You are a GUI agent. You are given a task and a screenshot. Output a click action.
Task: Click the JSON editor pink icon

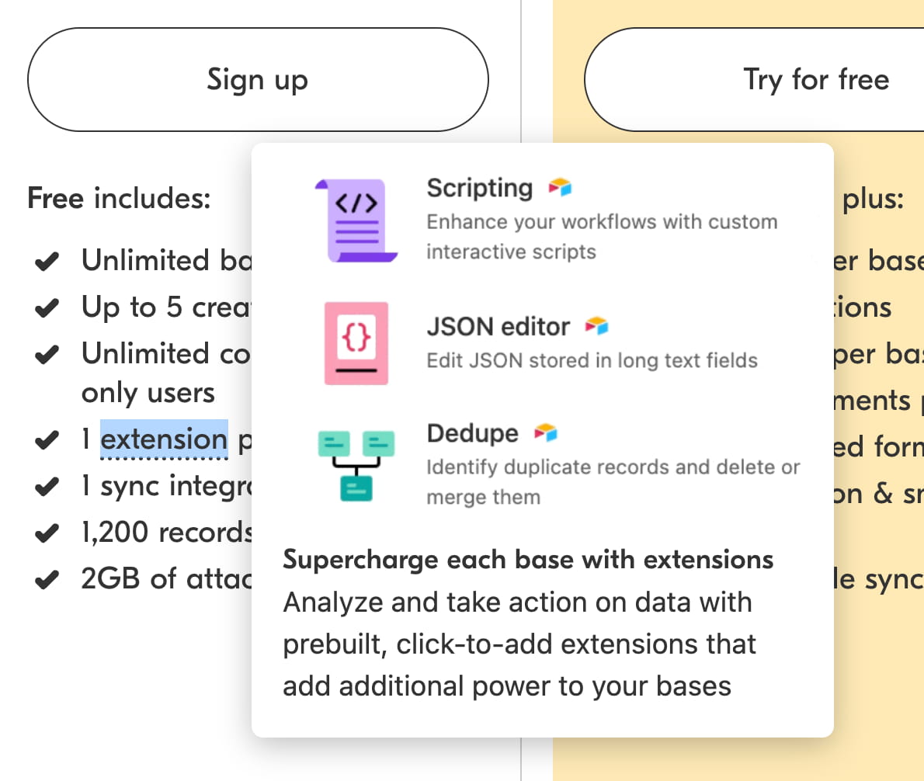(x=356, y=343)
